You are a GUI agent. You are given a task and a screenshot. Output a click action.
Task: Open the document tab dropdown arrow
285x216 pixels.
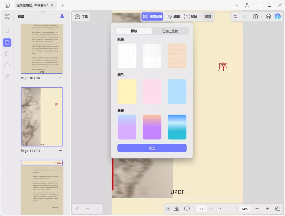tap(237, 5)
